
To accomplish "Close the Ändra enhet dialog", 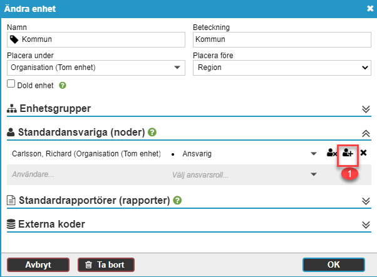I will point(370,9).
